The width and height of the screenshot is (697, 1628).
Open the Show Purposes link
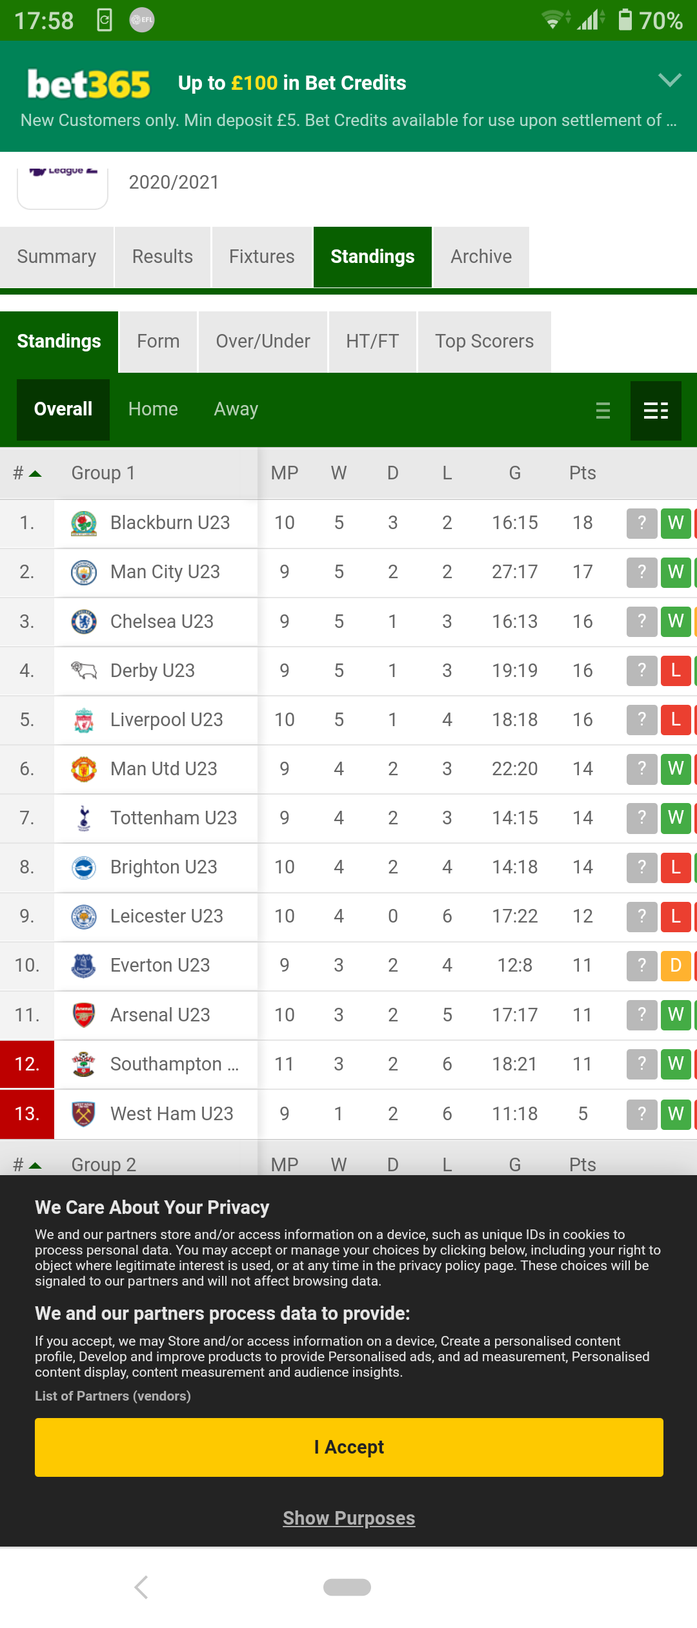tap(349, 1518)
